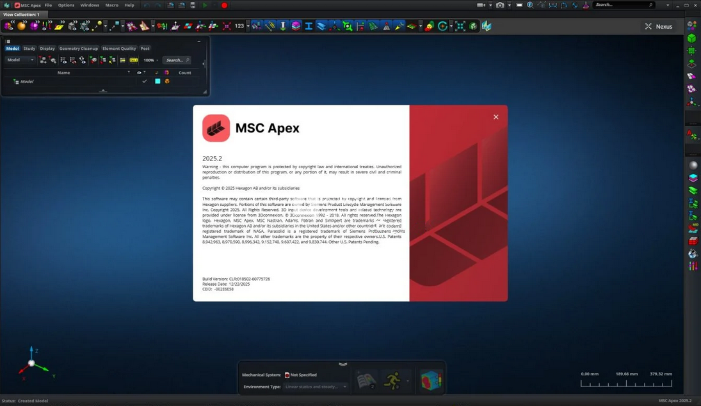Expand the 100% zoom dropdown
Screen dimensions: 701x406
click(151, 60)
